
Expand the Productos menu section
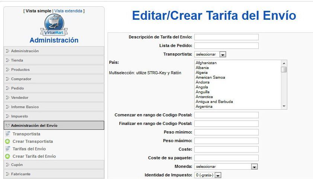(54, 70)
